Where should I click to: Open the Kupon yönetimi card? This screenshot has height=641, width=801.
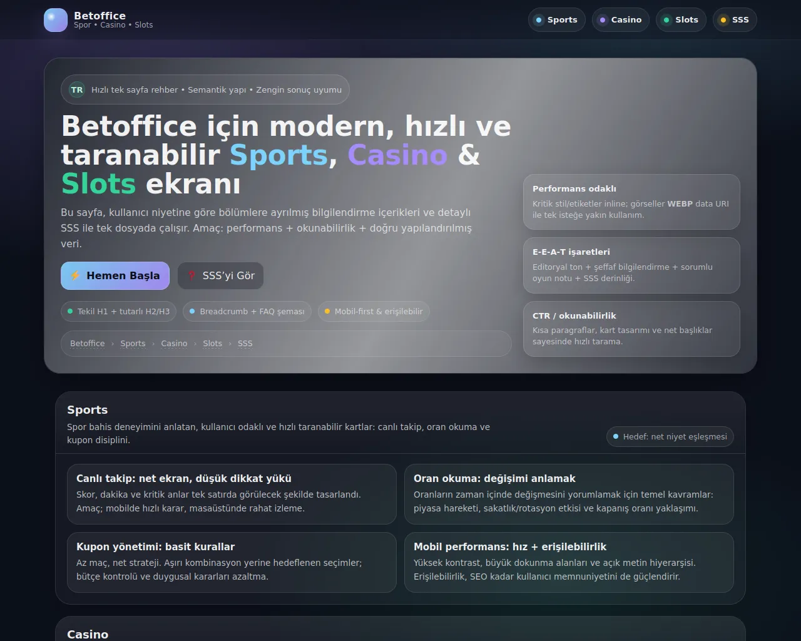click(x=232, y=562)
